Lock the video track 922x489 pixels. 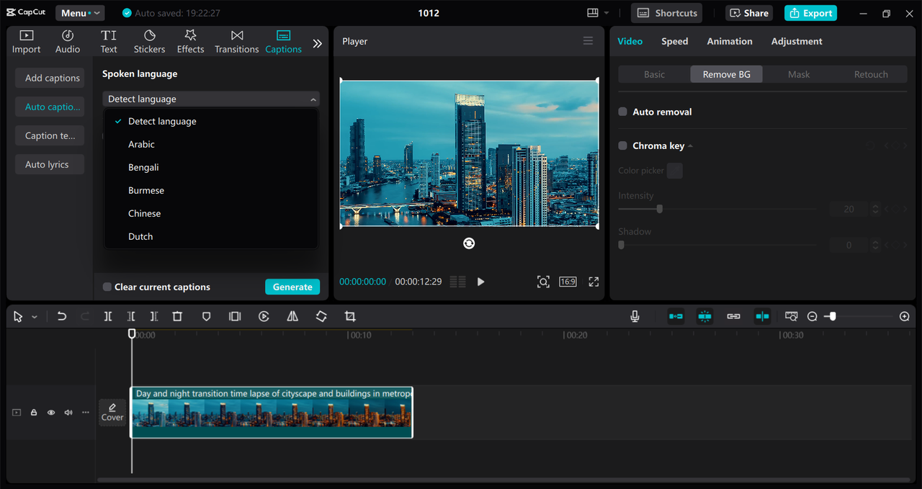[x=34, y=413]
